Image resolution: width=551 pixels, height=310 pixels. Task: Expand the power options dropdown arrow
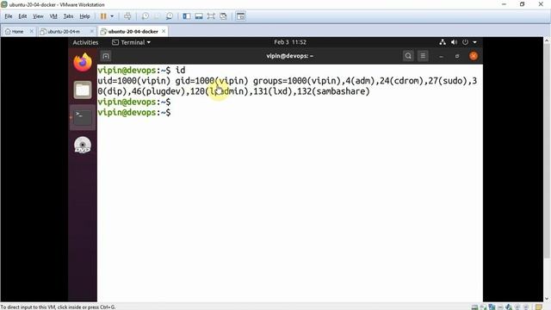[112, 16]
